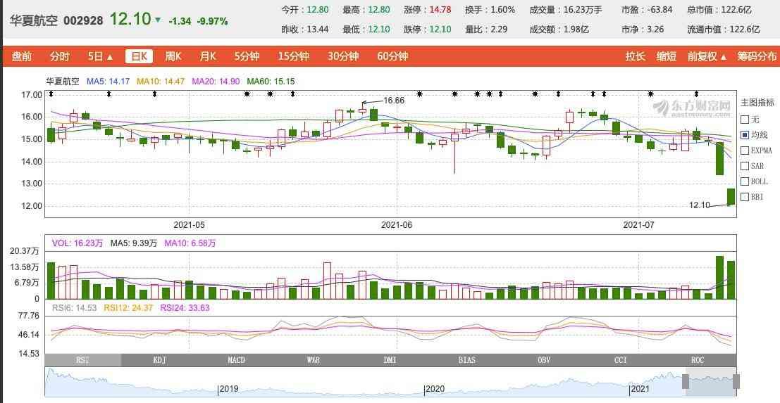Select the BBI indicator option
Image resolution: width=780 pixels, height=403 pixels.
[745, 197]
